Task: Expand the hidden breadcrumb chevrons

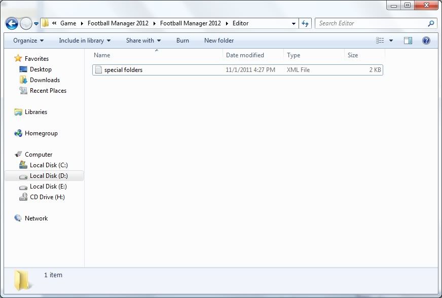Action: click(x=54, y=23)
